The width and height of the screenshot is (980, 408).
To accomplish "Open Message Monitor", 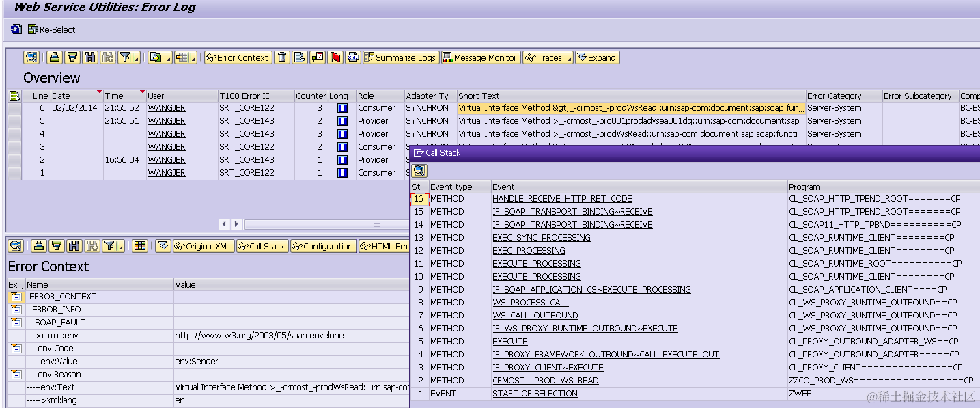I will [x=480, y=57].
